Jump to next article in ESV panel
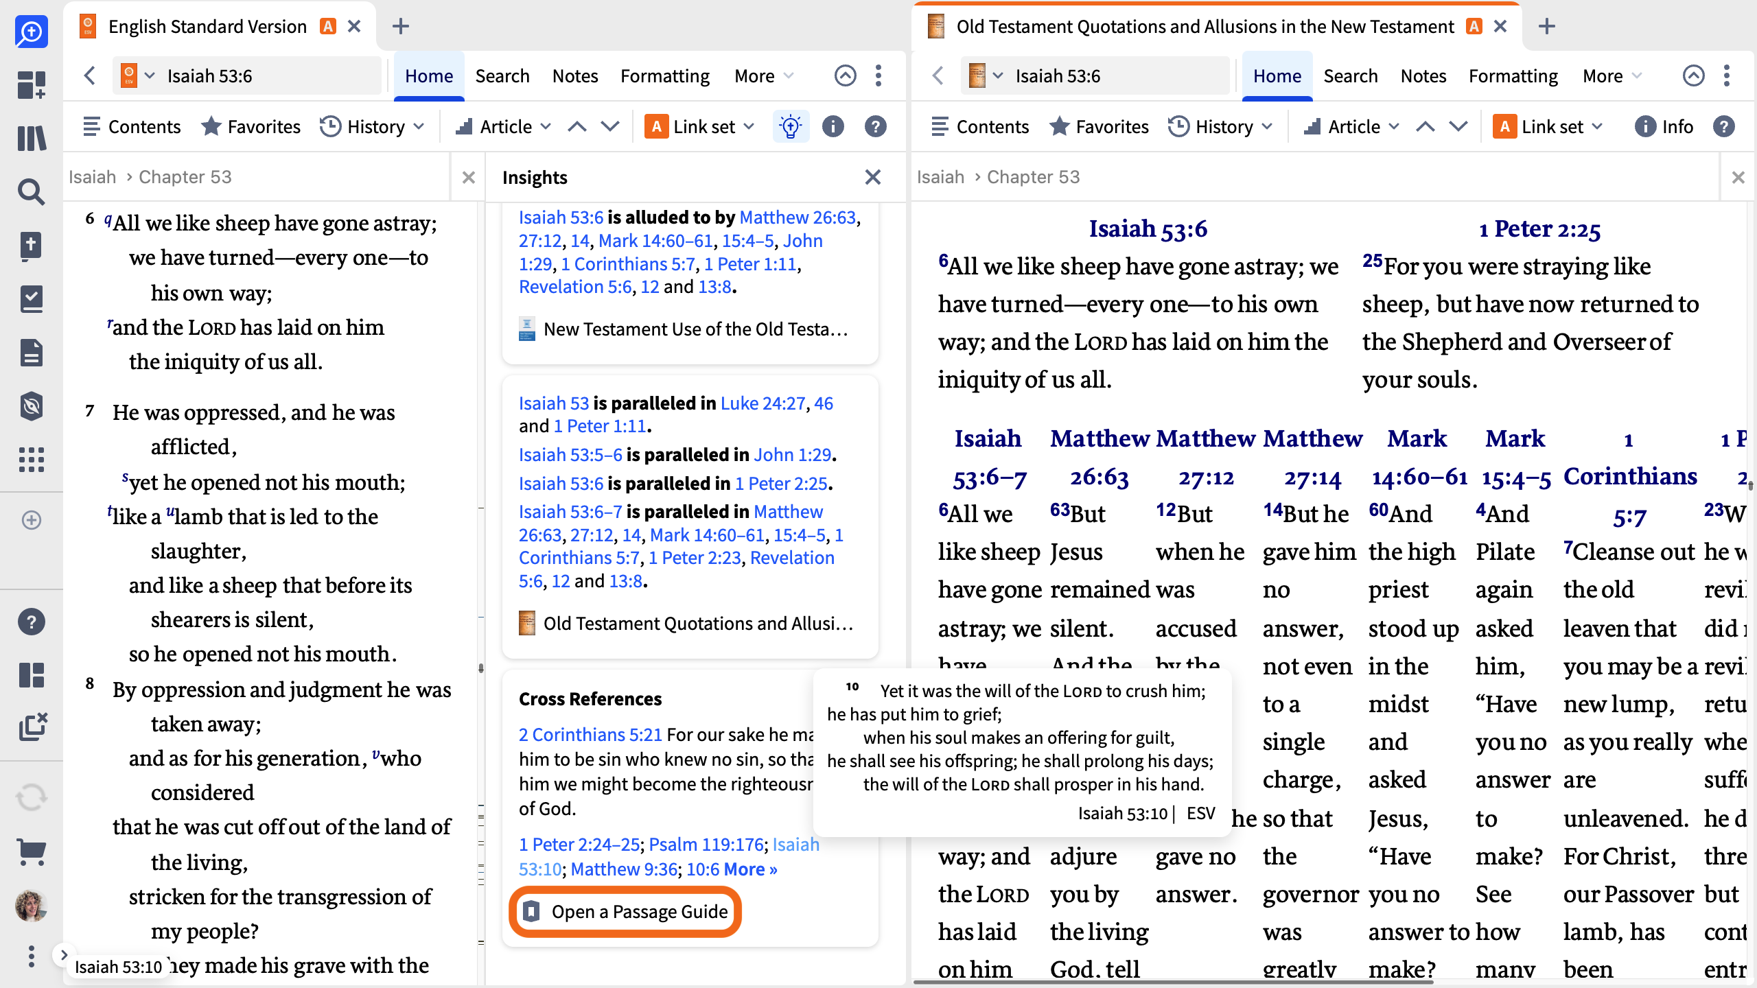The image size is (1757, 988). tap(610, 126)
